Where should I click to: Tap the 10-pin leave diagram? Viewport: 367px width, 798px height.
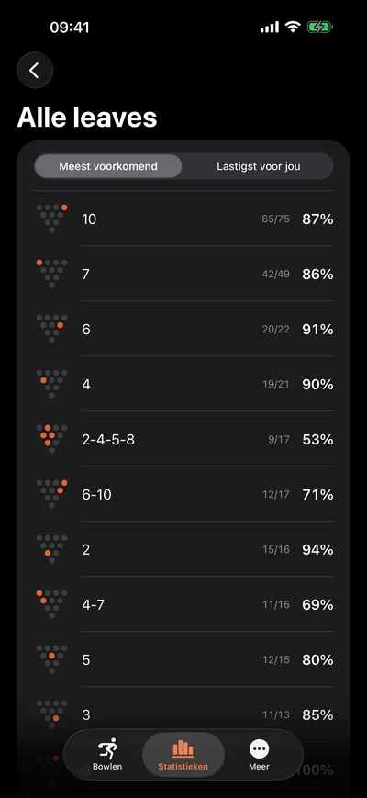[52, 219]
